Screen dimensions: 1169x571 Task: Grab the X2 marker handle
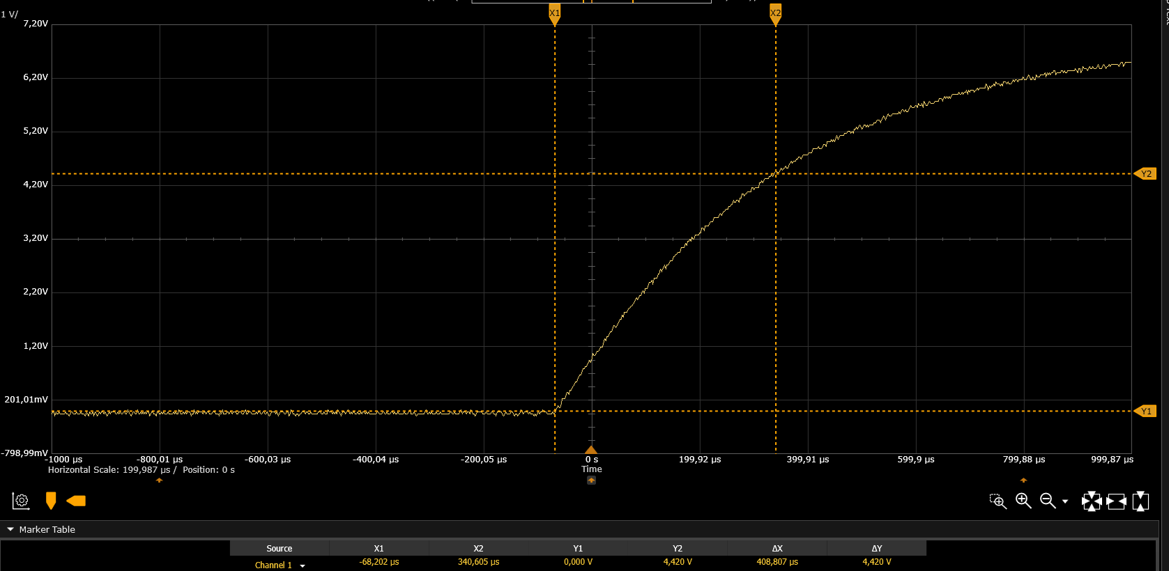pyautogui.click(x=775, y=15)
